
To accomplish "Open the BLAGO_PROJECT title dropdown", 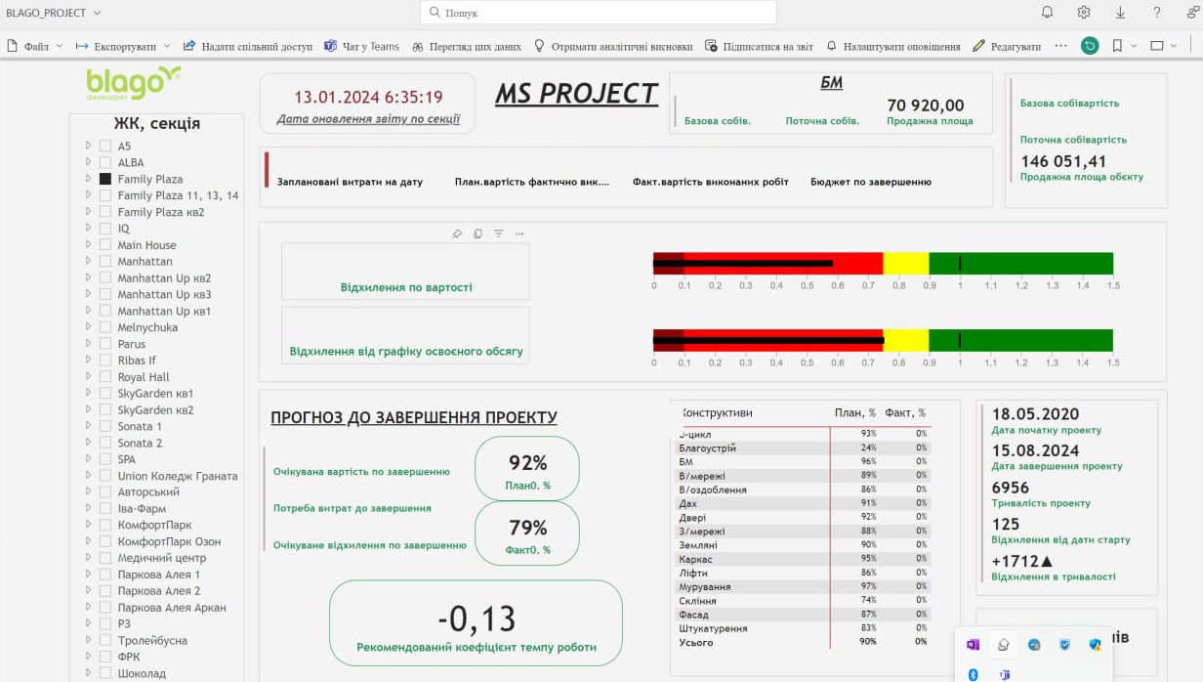I will (x=53, y=13).
